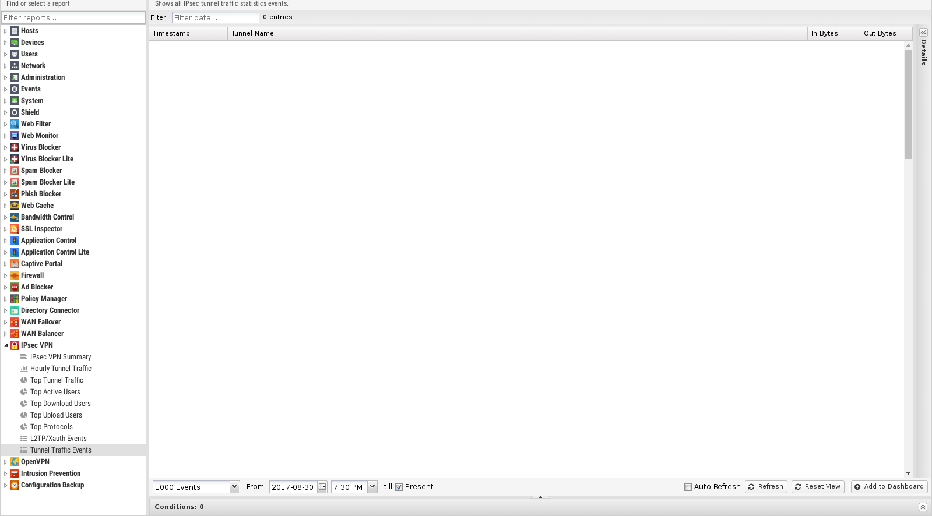
Task: Open L2TP/Xauth Events report
Action: click(58, 439)
